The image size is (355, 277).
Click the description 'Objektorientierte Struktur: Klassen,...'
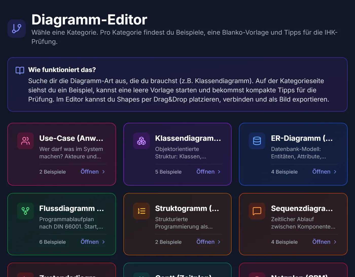[x=181, y=153]
